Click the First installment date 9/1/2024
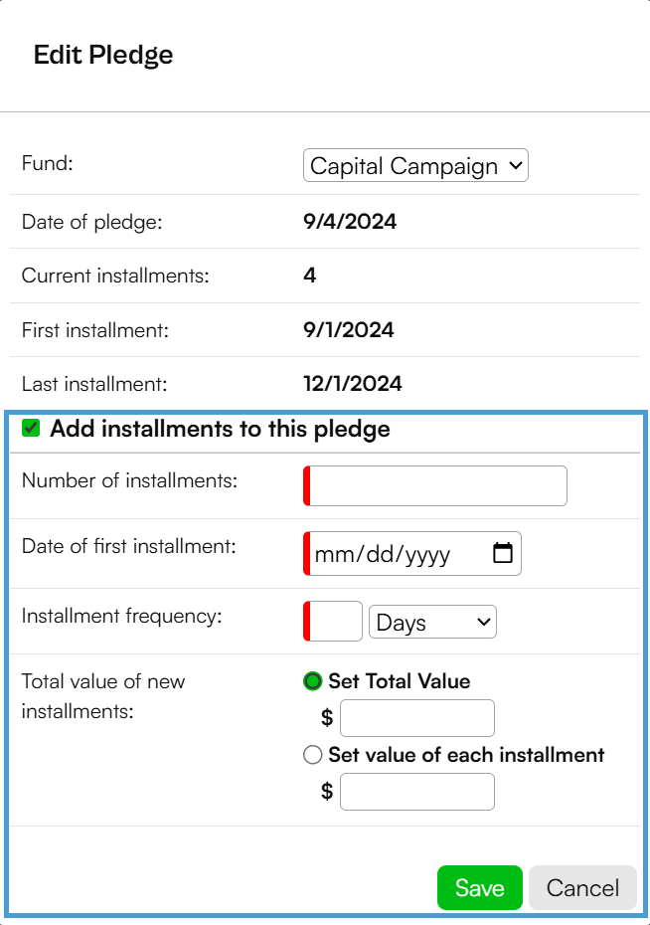650x925 pixels. pyautogui.click(x=348, y=330)
